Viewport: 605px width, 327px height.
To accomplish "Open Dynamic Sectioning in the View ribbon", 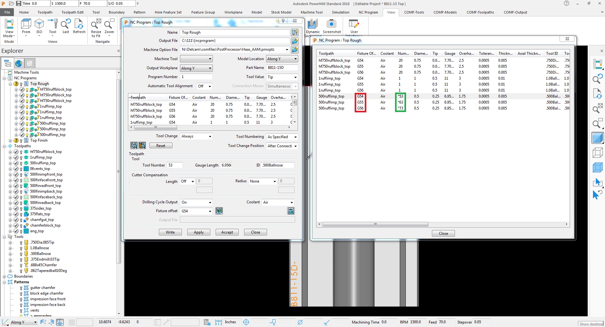I will tap(312, 25).
